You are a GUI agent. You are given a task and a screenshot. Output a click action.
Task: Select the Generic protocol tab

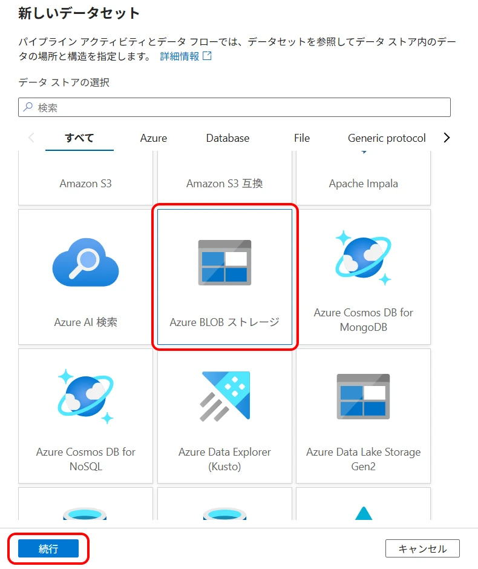387,138
